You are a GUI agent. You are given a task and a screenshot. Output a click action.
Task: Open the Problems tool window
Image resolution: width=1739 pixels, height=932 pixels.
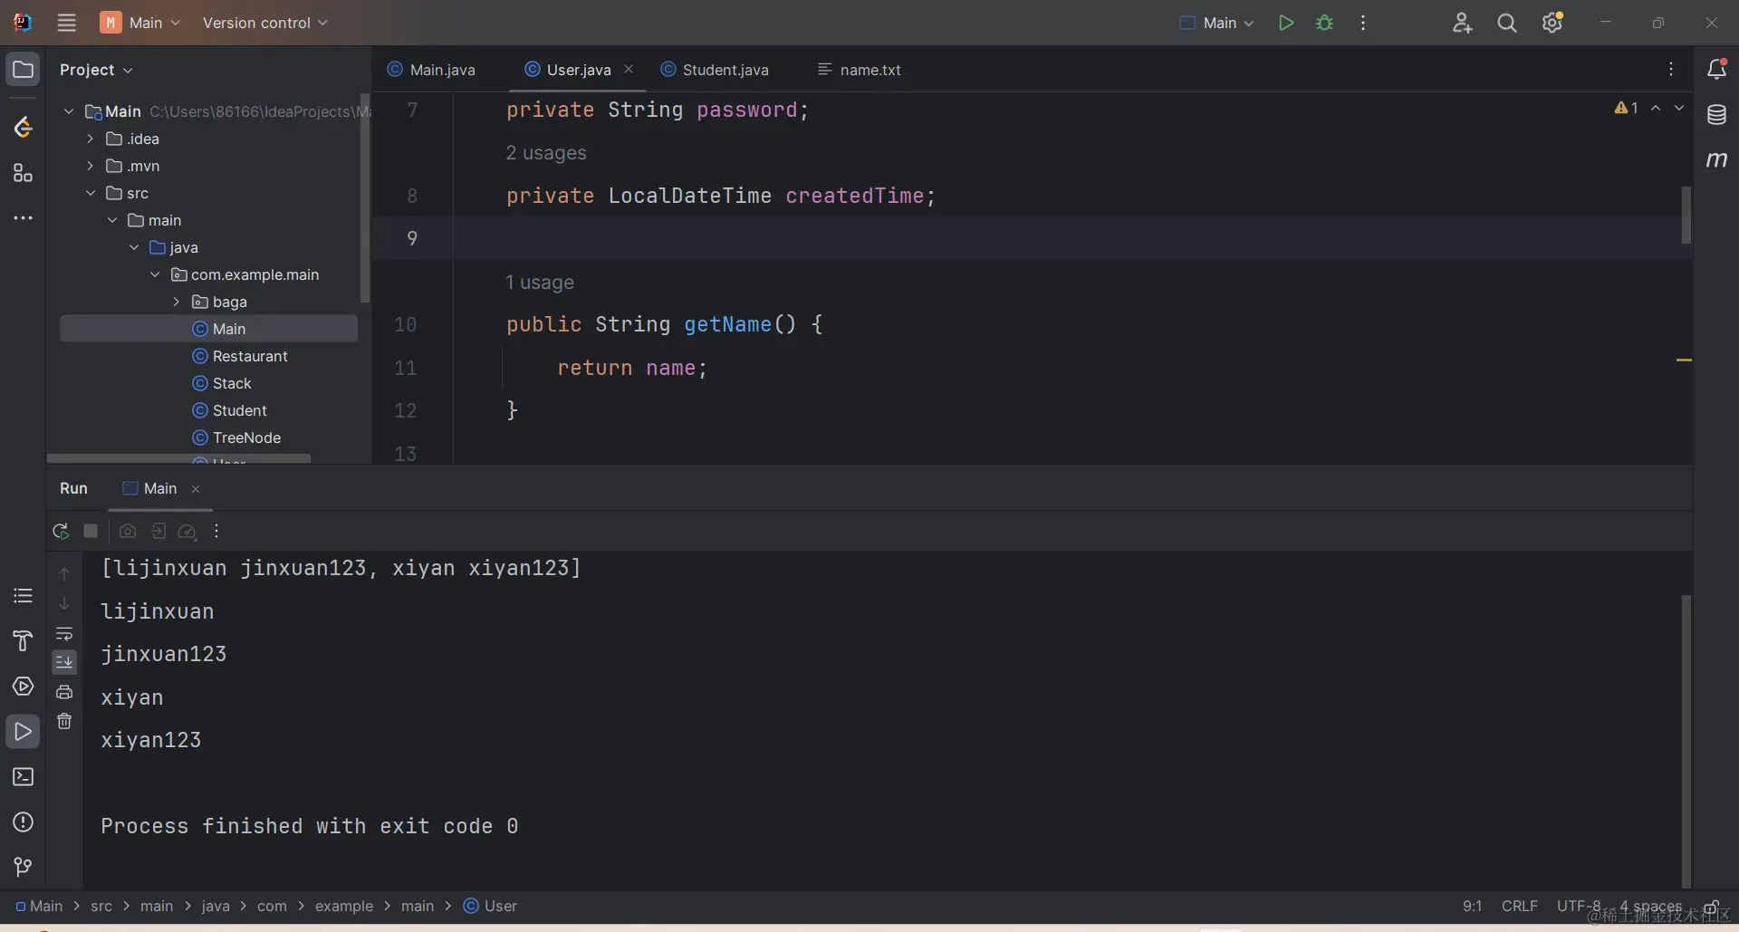(24, 822)
